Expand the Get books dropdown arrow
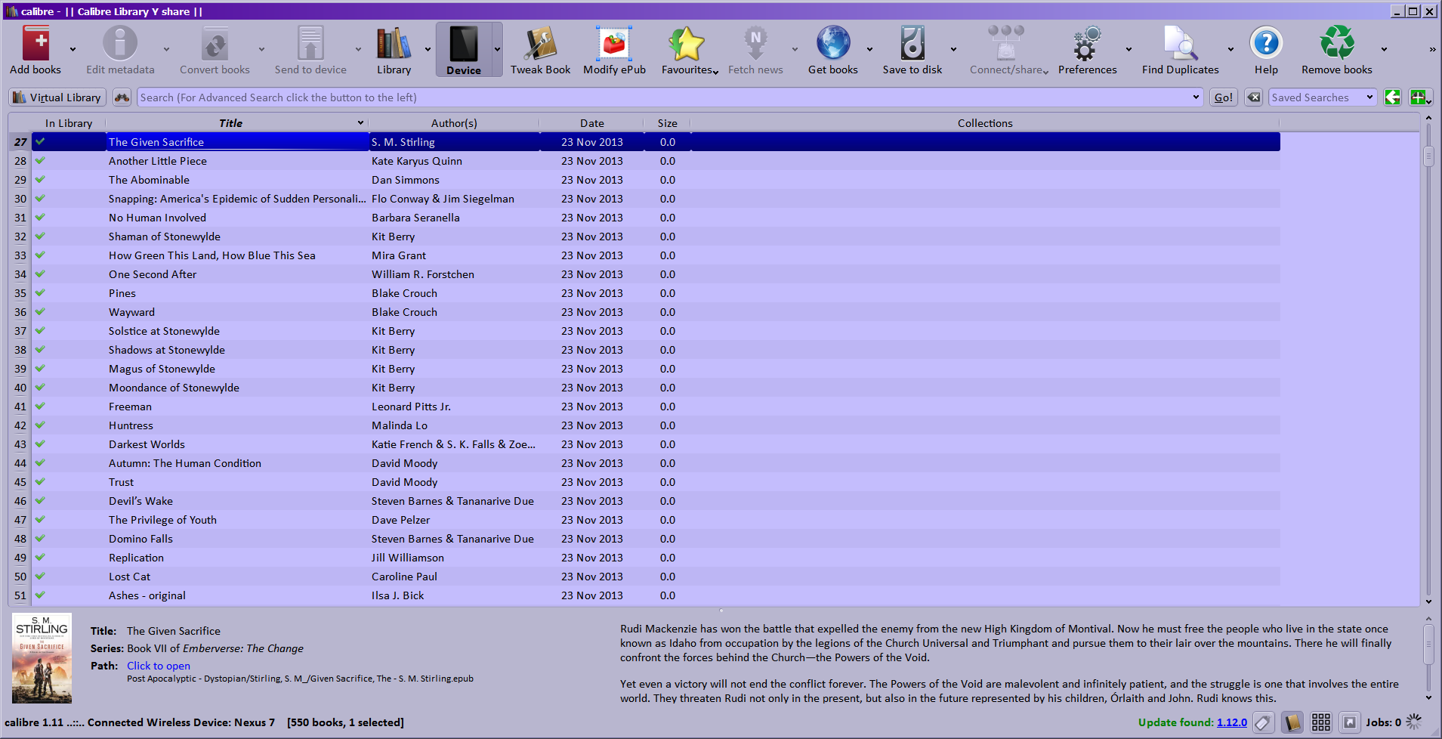 (869, 50)
